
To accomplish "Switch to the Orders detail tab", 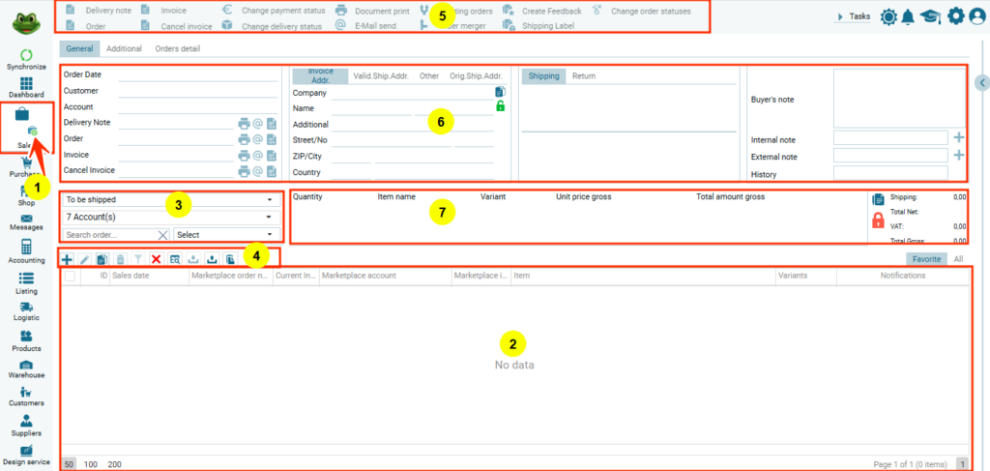I will click(x=177, y=48).
